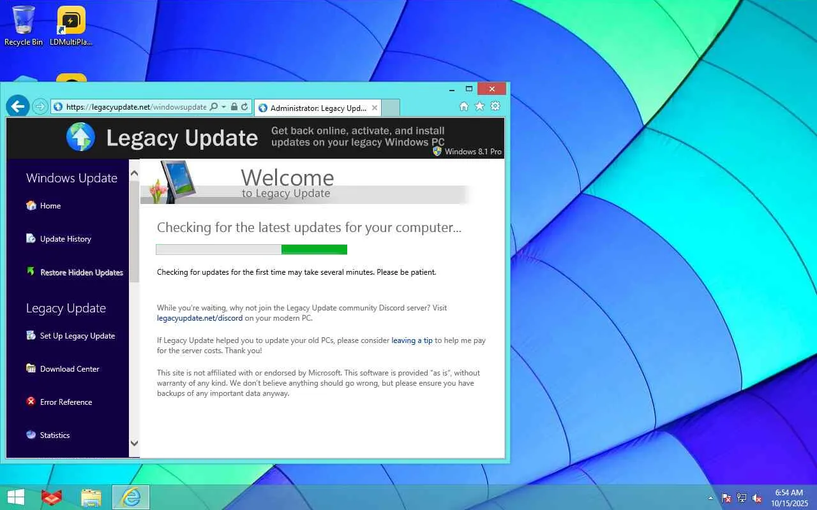Open a new tab beside the Legacy Update tab
This screenshot has width=817, height=510.
[x=391, y=108]
